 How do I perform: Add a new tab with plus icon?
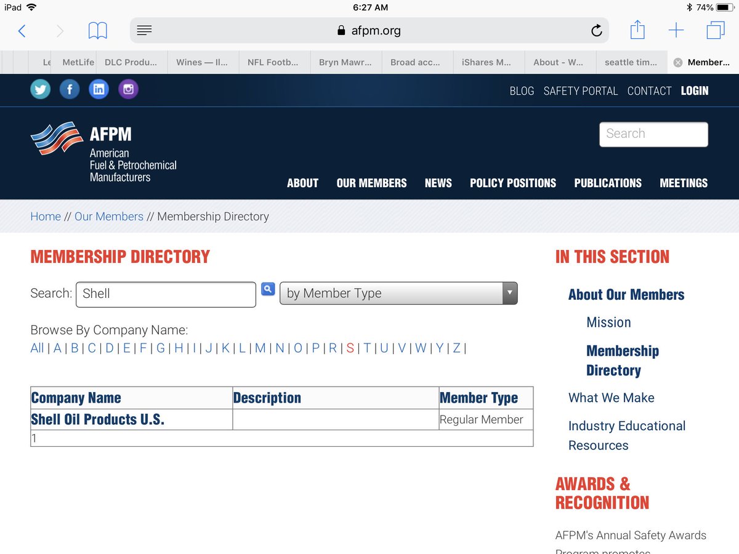point(676,30)
